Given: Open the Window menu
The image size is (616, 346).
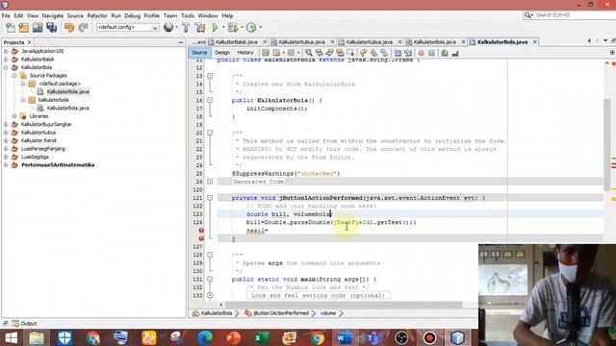Looking at the screenshot, I should [208, 15].
